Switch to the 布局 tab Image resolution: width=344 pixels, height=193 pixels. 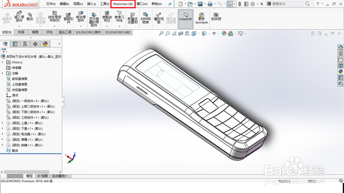pos(21,32)
